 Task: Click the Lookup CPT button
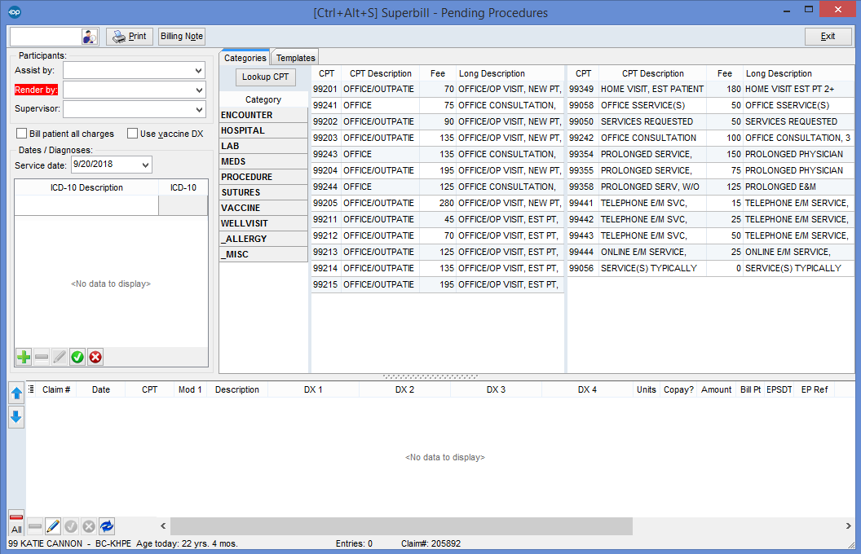pos(265,77)
